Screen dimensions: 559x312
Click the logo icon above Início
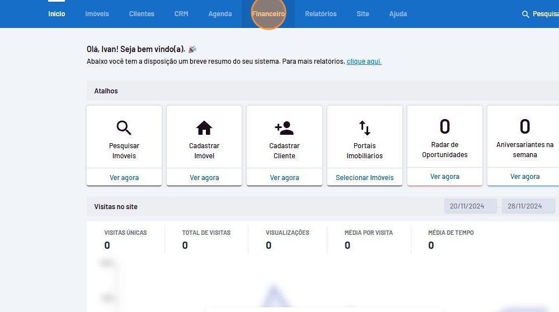click(57, 1)
